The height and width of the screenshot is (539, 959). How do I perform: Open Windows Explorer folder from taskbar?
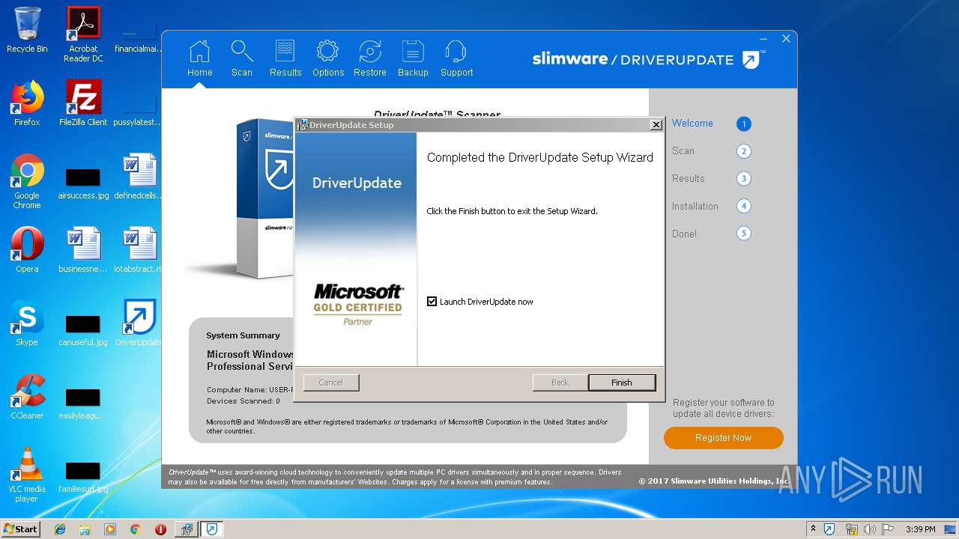[85, 529]
